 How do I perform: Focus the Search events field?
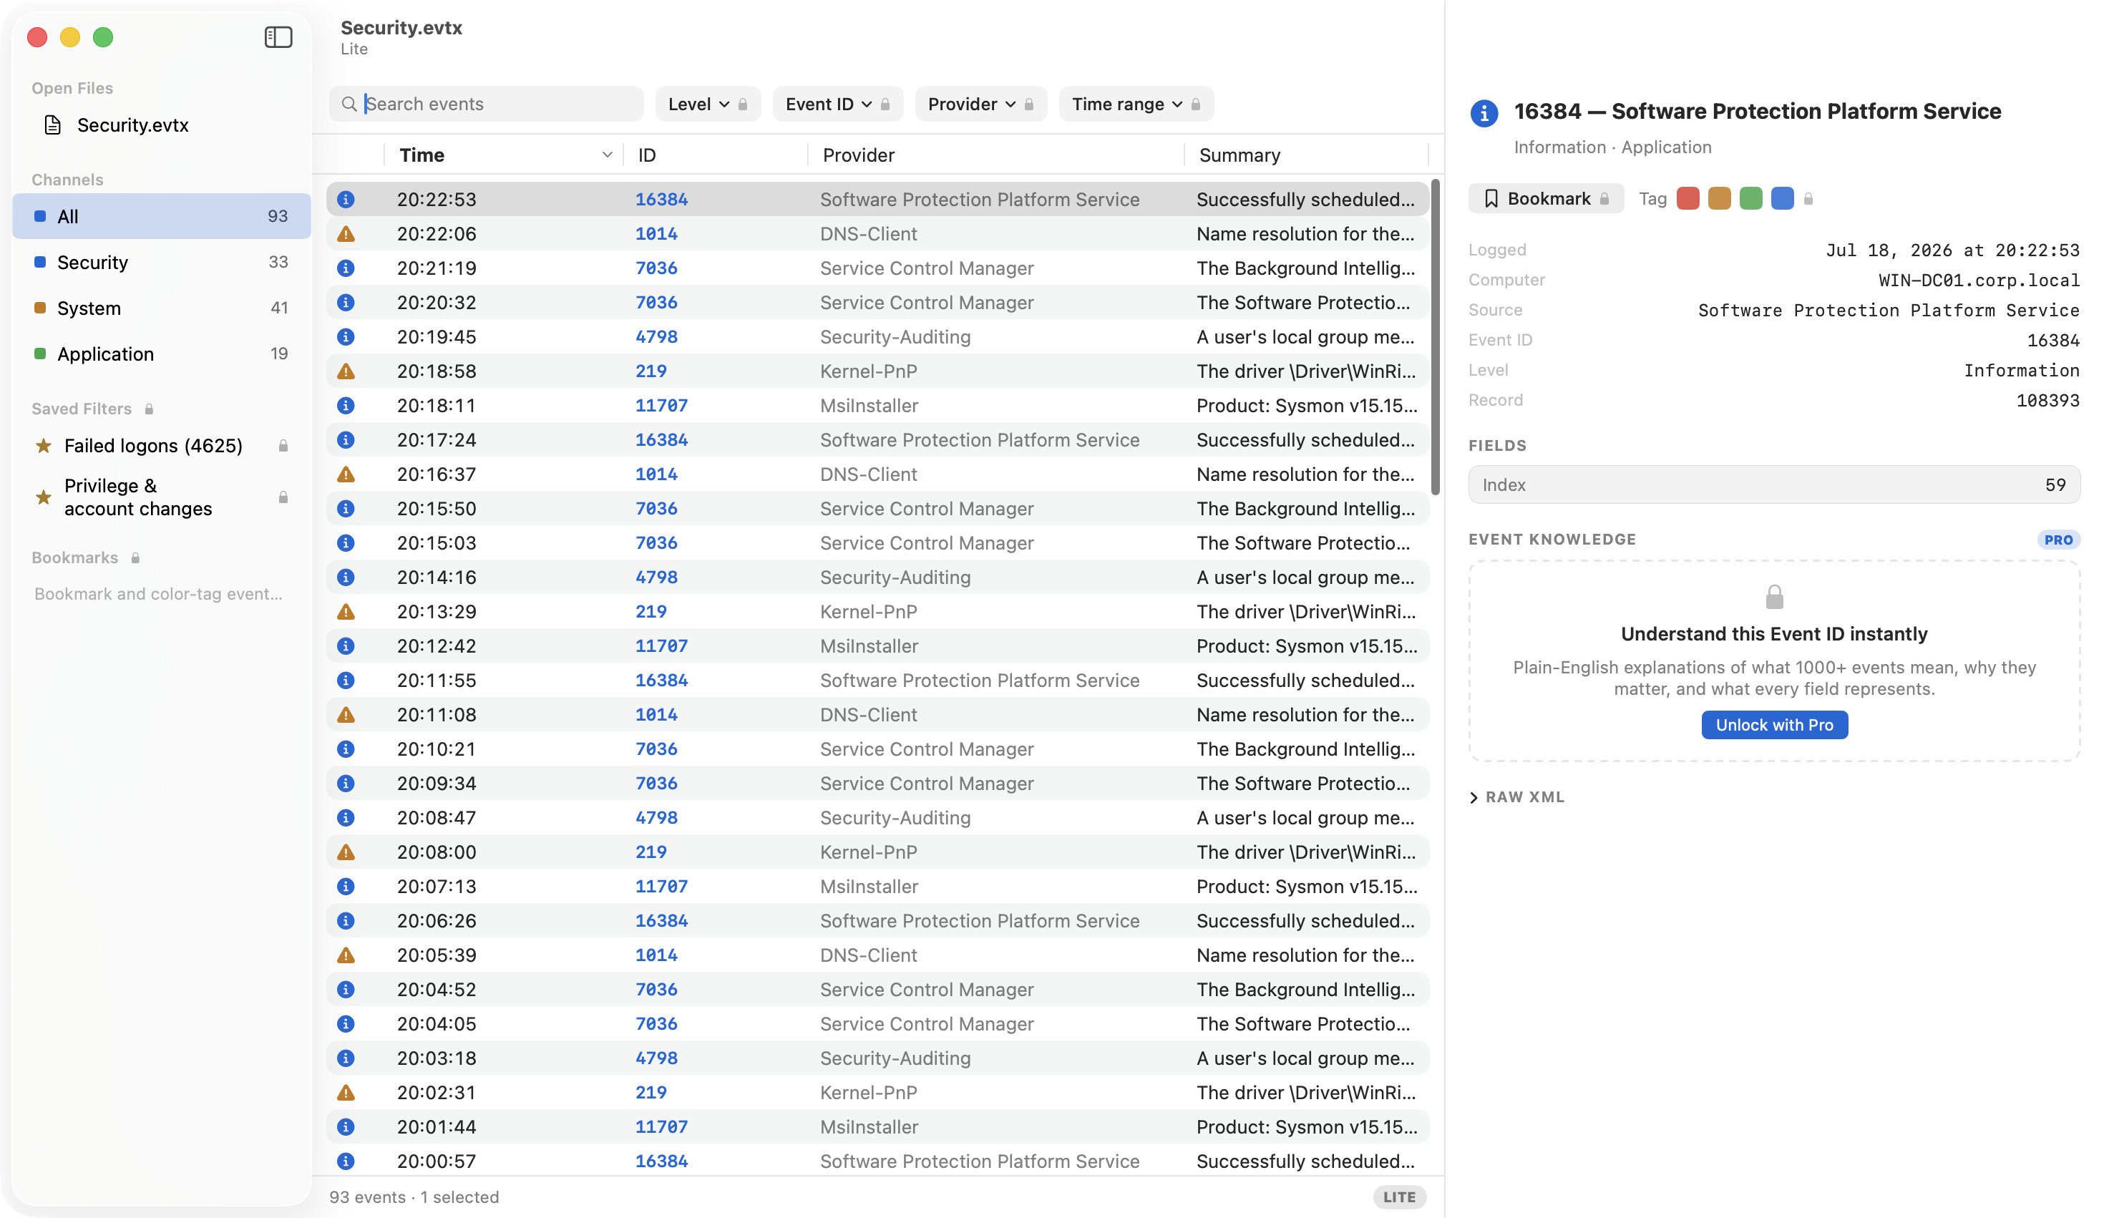click(x=486, y=104)
